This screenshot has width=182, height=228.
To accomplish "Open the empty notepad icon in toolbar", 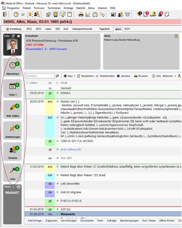I will (167, 14).
